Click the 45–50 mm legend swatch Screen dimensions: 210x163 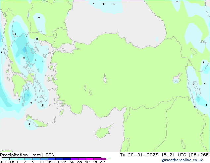tap(97, 159)
